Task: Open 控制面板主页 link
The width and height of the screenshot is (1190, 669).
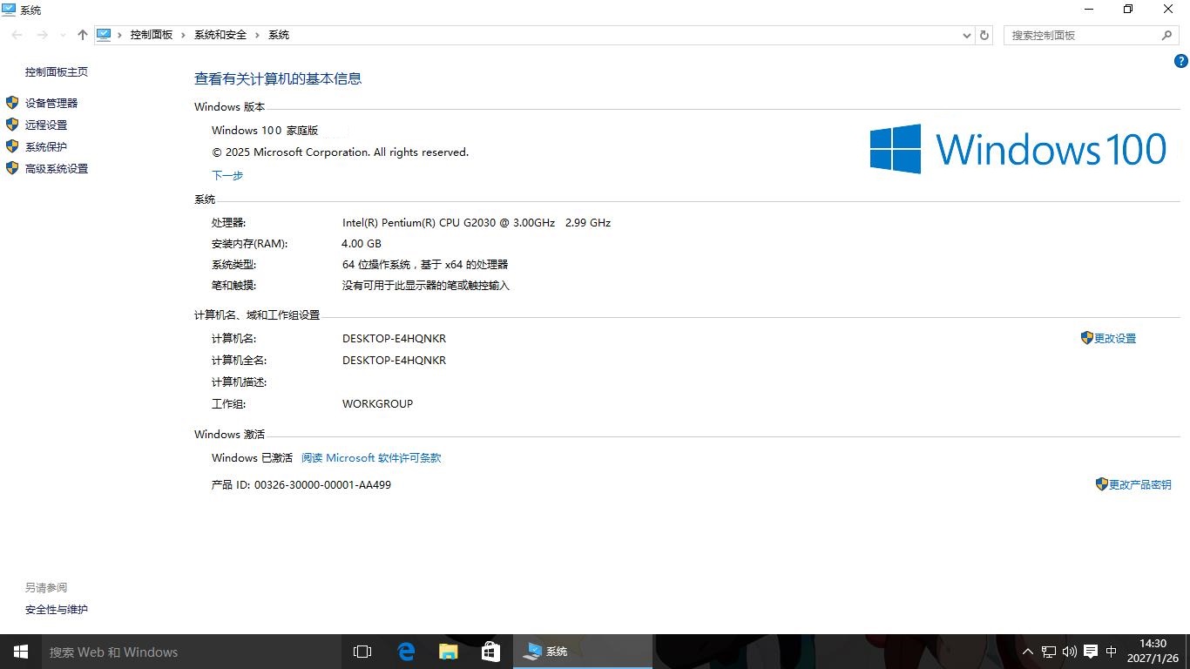Action: [x=57, y=72]
